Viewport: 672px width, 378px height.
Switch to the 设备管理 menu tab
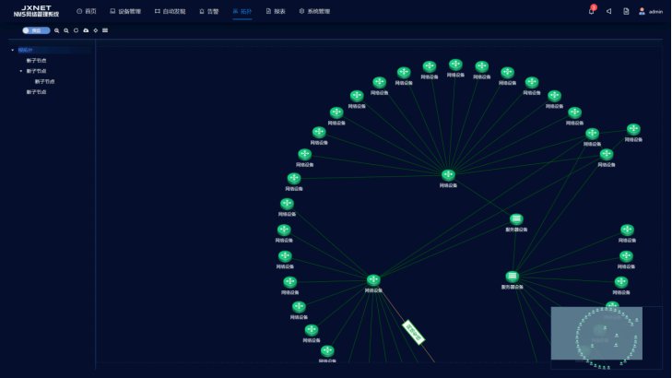125,11
